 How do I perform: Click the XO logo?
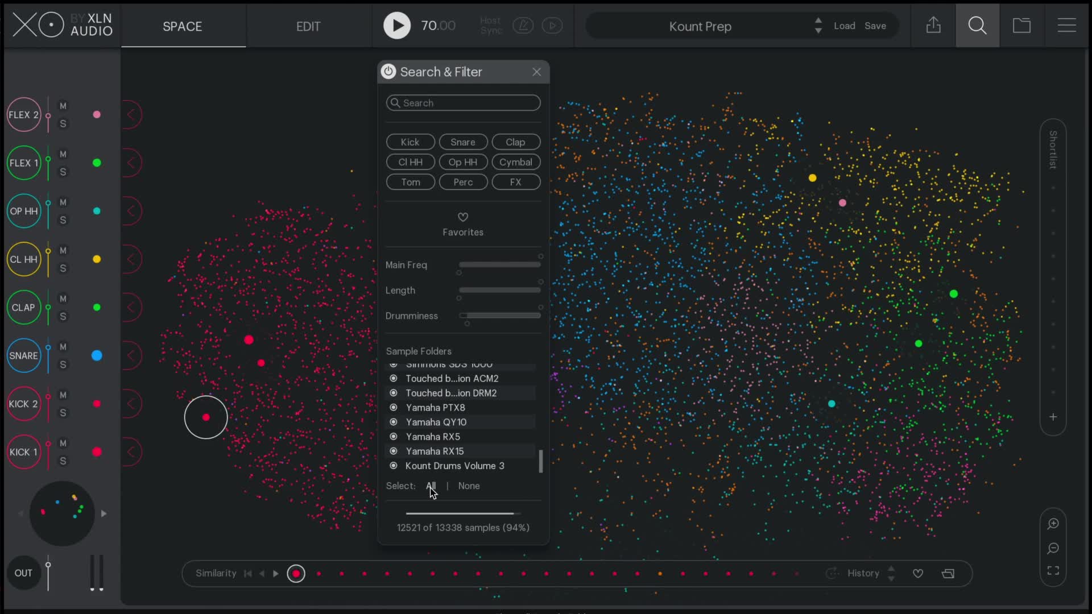38,25
